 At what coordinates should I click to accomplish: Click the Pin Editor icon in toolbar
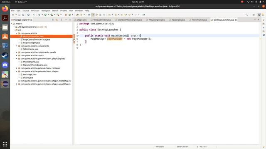click(x=144, y=15)
